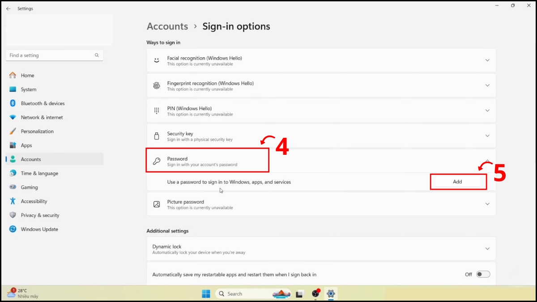Click the Accounts breadcrumb link
This screenshot has height=302, width=537.
coord(167,26)
